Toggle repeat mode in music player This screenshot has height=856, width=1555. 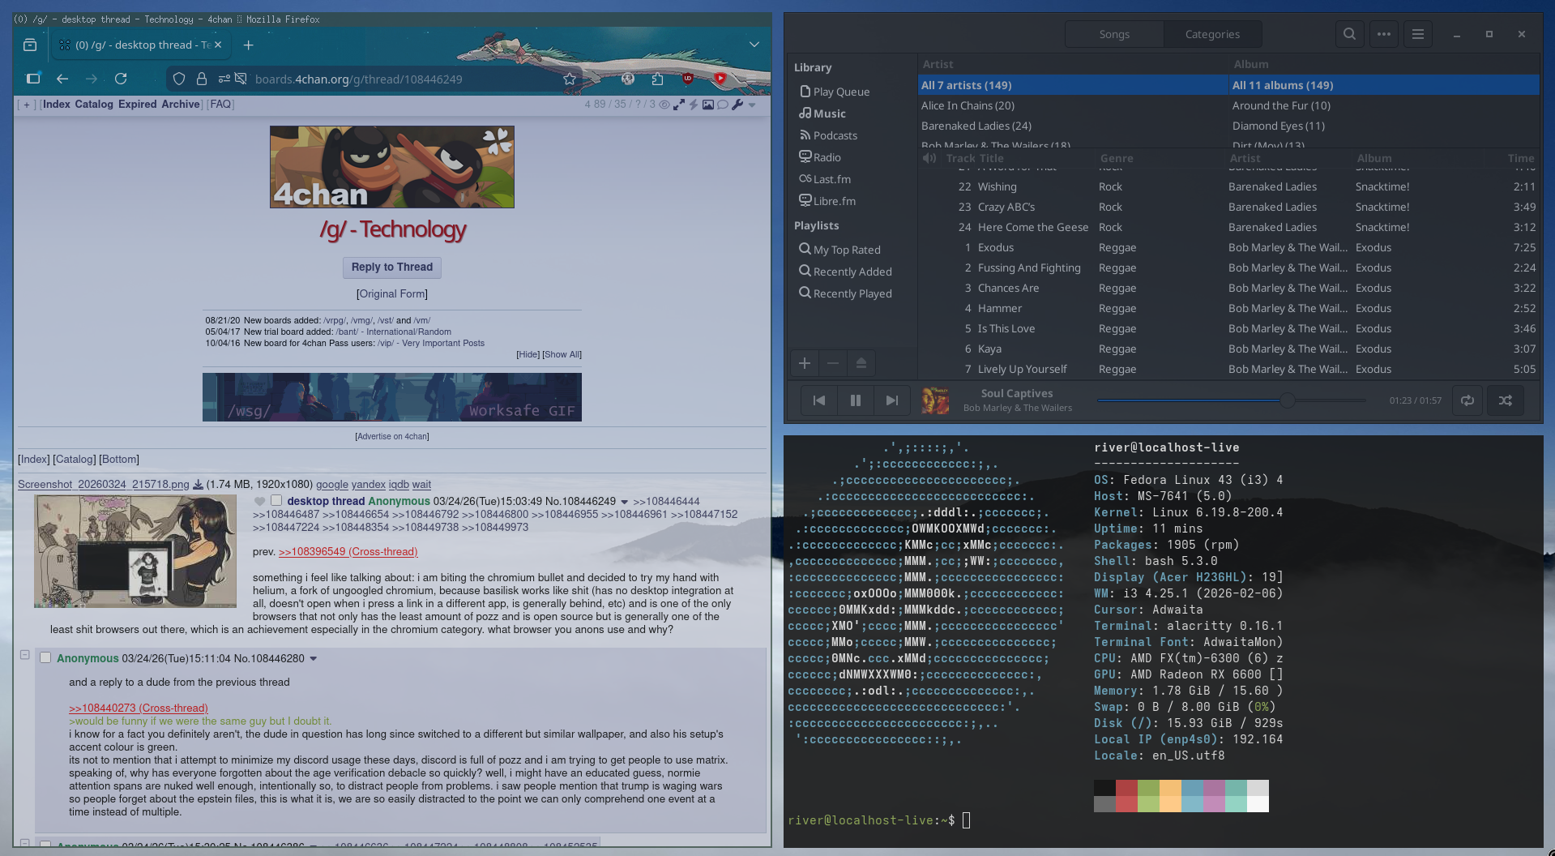click(x=1467, y=400)
